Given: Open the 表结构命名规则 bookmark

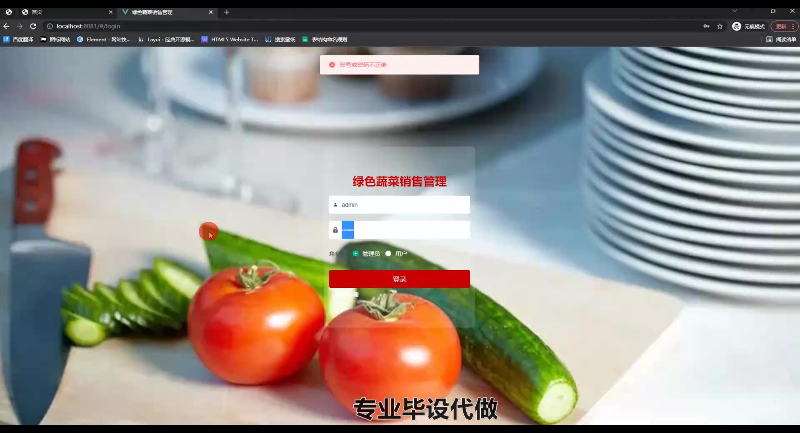Looking at the screenshot, I should (325, 39).
